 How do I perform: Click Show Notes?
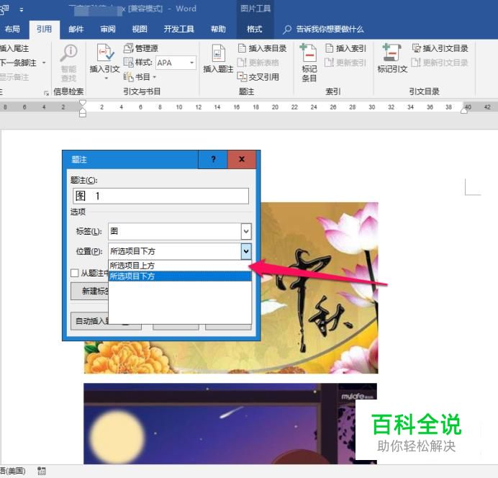14,77
